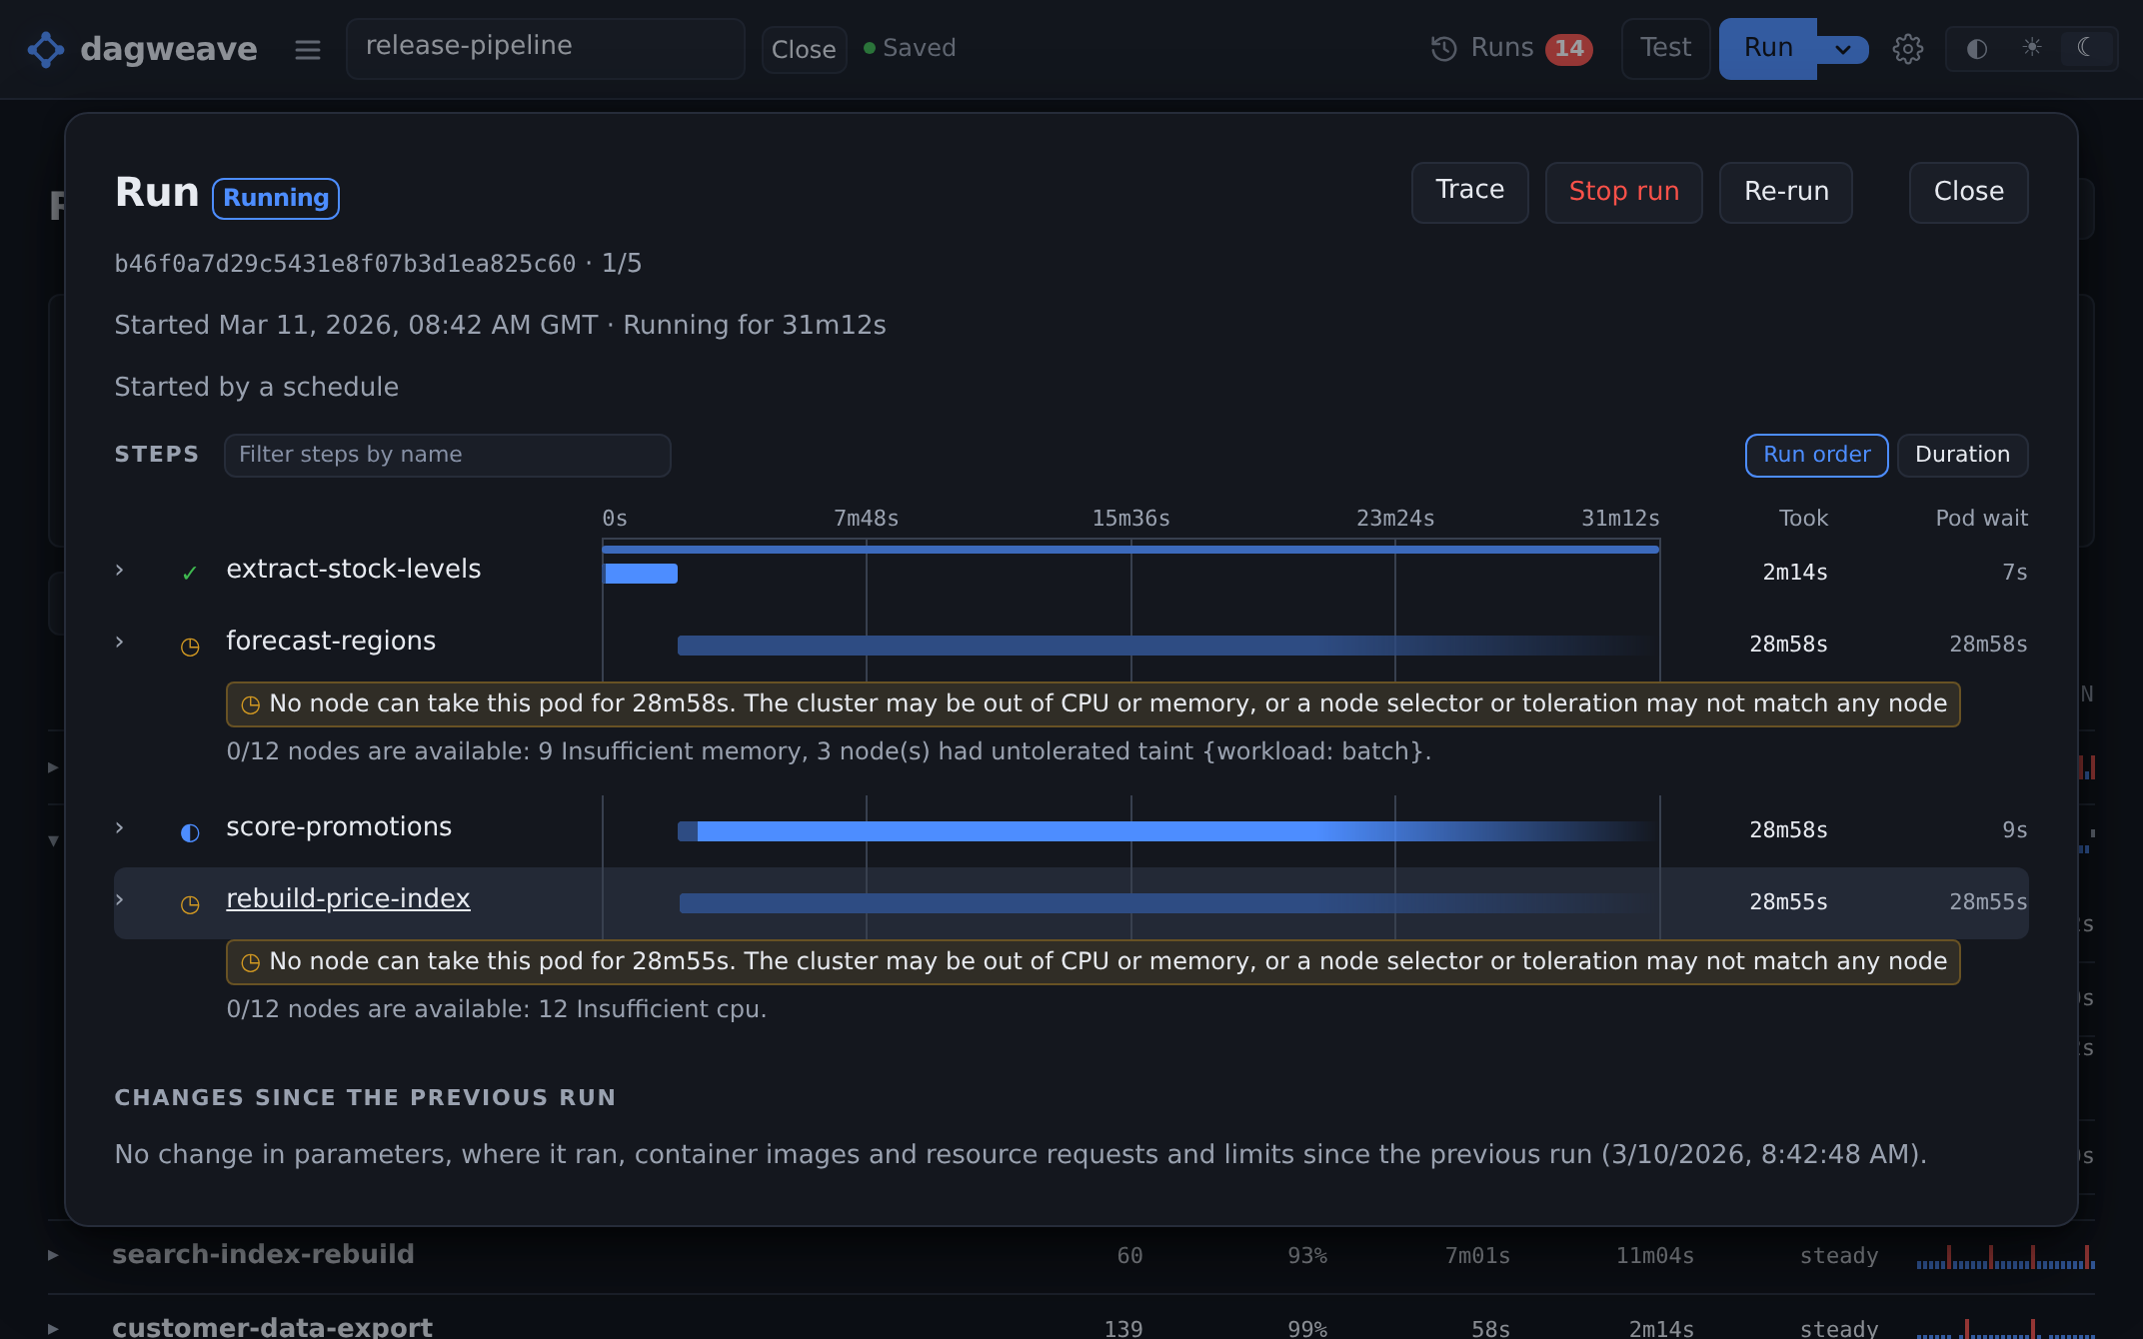Open the settings gear

(1907, 49)
